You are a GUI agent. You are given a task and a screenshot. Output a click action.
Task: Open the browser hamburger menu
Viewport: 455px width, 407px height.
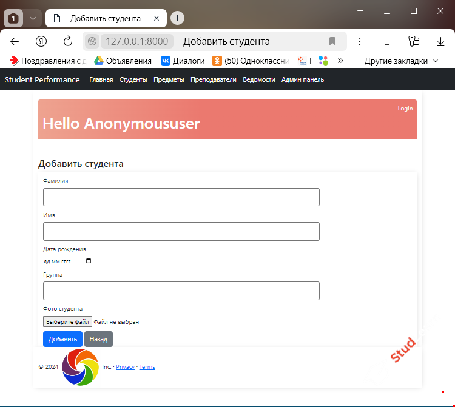[360, 11]
